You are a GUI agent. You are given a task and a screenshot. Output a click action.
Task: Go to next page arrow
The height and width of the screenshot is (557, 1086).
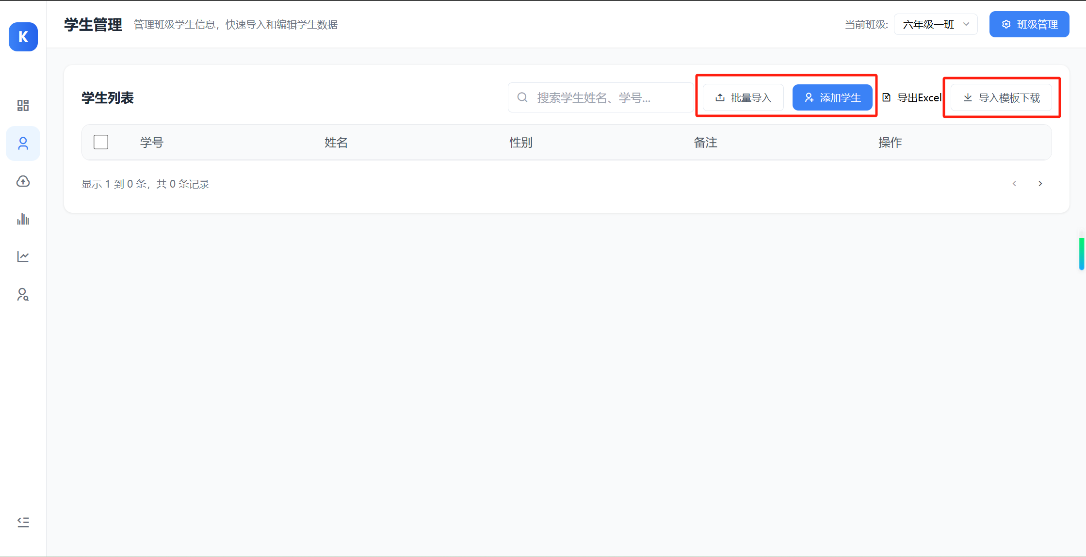tap(1040, 184)
